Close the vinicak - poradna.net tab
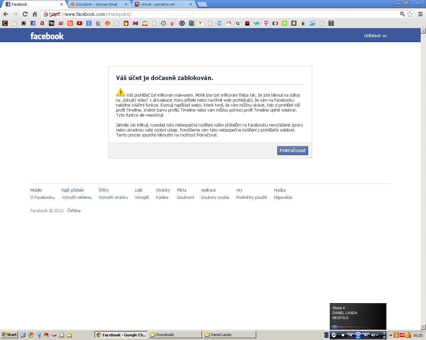This screenshot has width=426, height=340. point(191,4)
